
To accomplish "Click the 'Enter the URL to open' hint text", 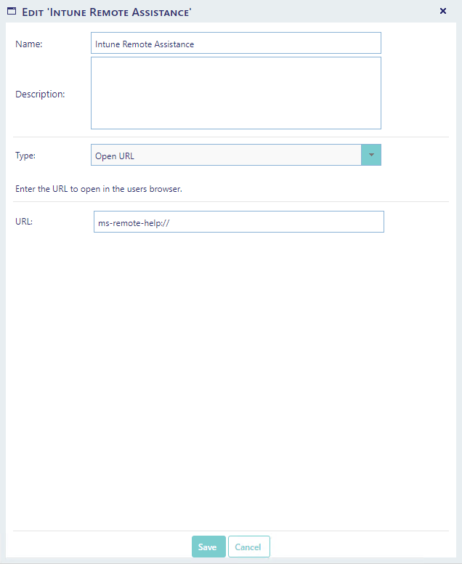I will pyautogui.click(x=98, y=189).
